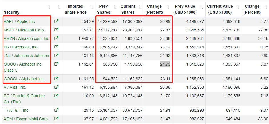Sort table by Security column

(x=12, y=12)
